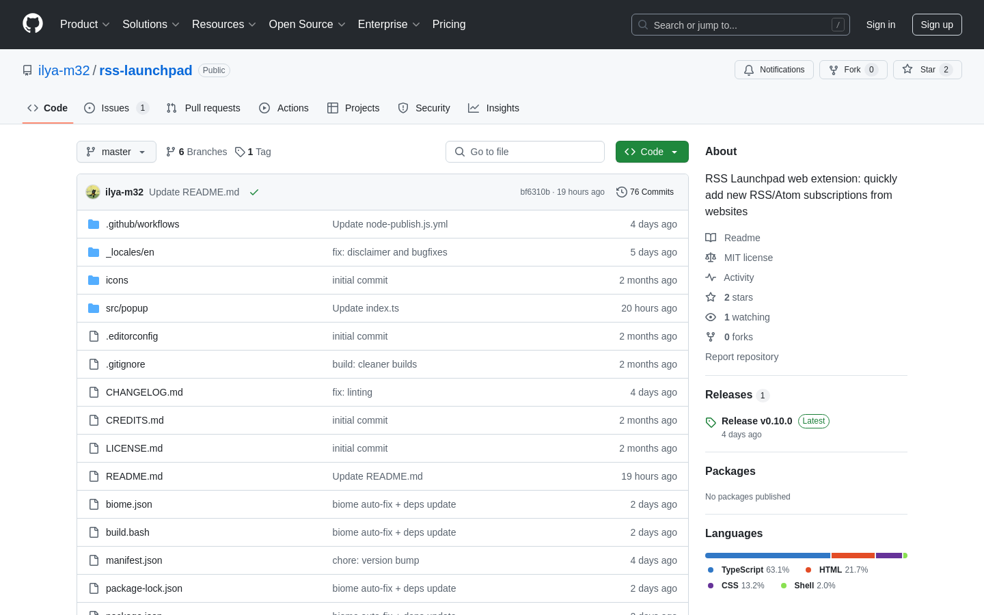Click the icons folder icon
Screen dimensions: 984x615
(94, 280)
